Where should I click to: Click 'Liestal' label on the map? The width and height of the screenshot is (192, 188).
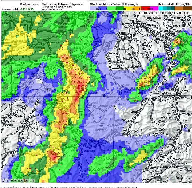pyautogui.click(x=81, y=26)
